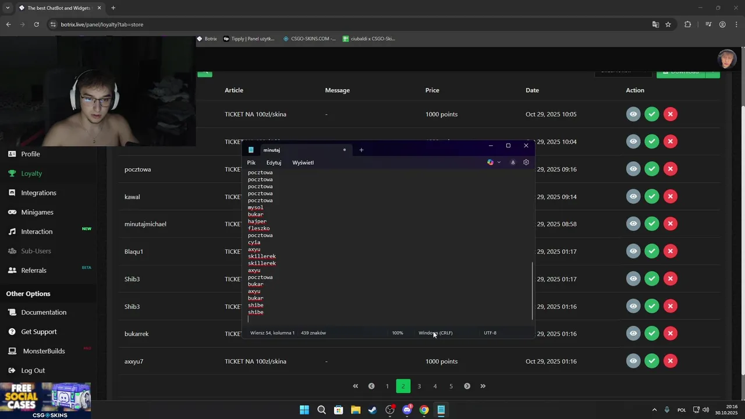This screenshot has width=745, height=419.
Task: View bukarrek's order details
Action: [633, 333]
